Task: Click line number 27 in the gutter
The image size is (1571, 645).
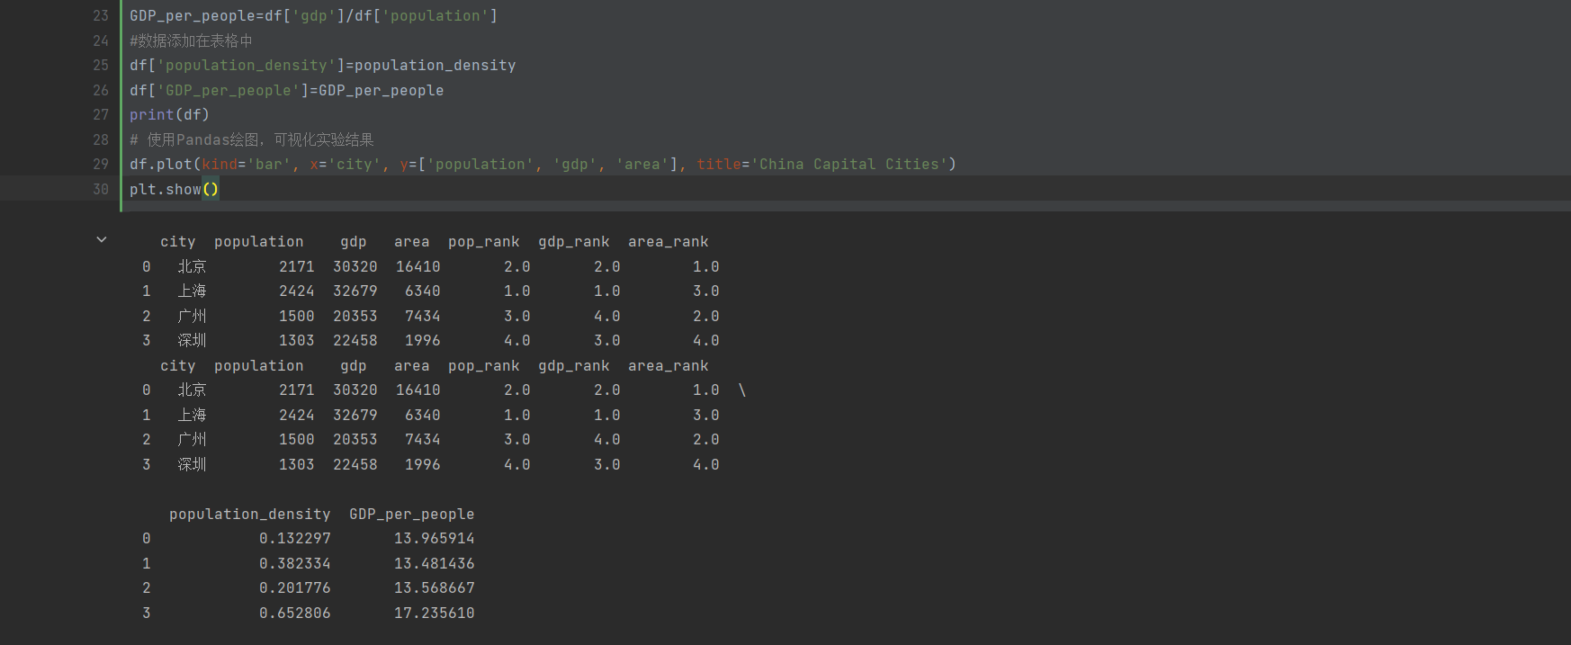Action: point(100,115)
